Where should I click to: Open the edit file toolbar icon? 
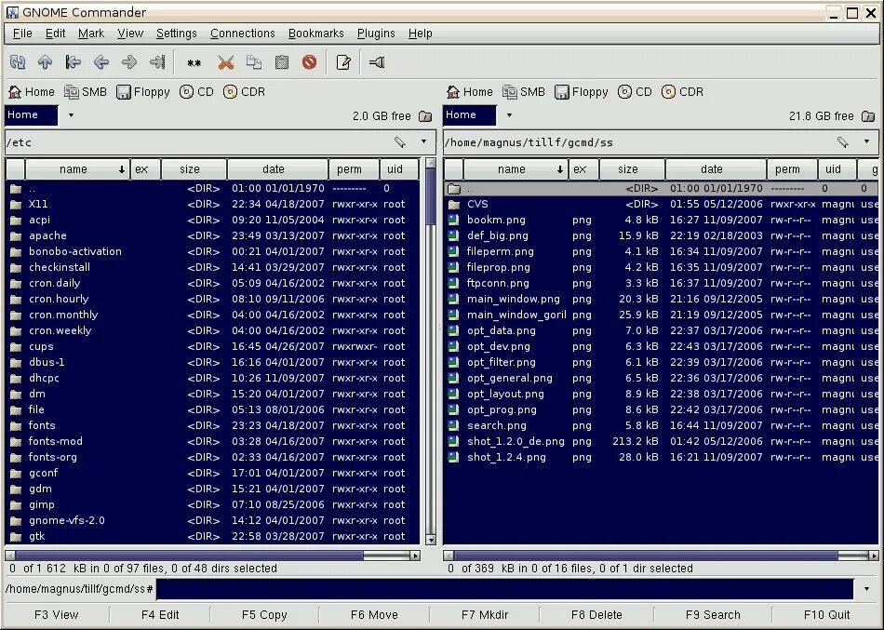click(342, 62)
